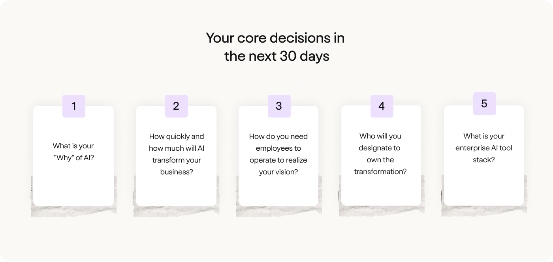Click 'How do you need employees' text
The width and height of the screenshot is (553, 262).
point(278,154)
